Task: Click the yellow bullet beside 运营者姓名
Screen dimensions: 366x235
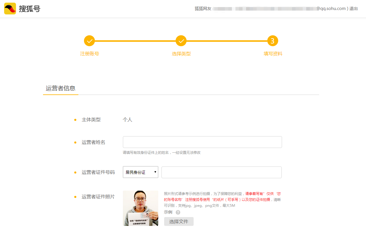Action: click(x=75, y=142)
